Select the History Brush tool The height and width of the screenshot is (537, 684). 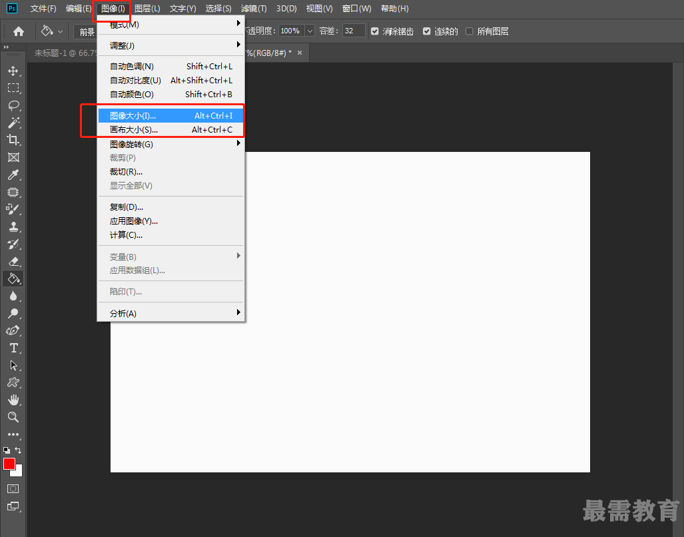click(x=13, y=245)
